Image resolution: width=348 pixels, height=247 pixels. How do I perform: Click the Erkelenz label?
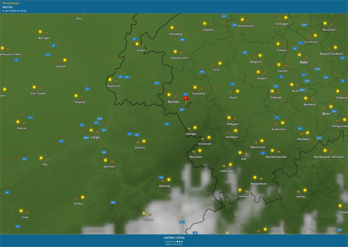click(208, 30)
